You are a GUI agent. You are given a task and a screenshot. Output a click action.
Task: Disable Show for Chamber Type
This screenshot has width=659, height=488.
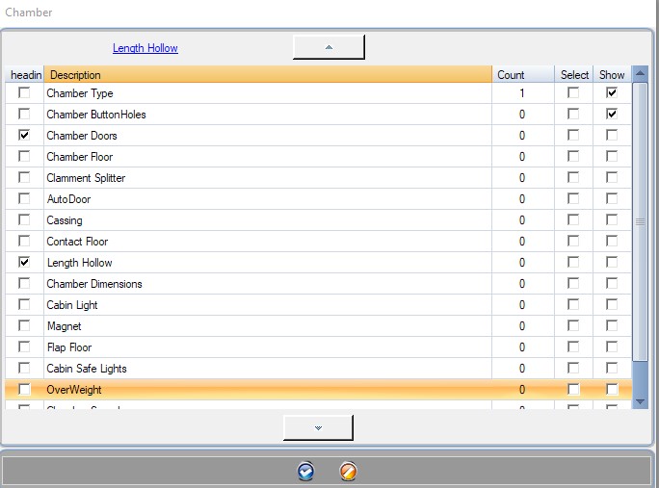(612, 93)
